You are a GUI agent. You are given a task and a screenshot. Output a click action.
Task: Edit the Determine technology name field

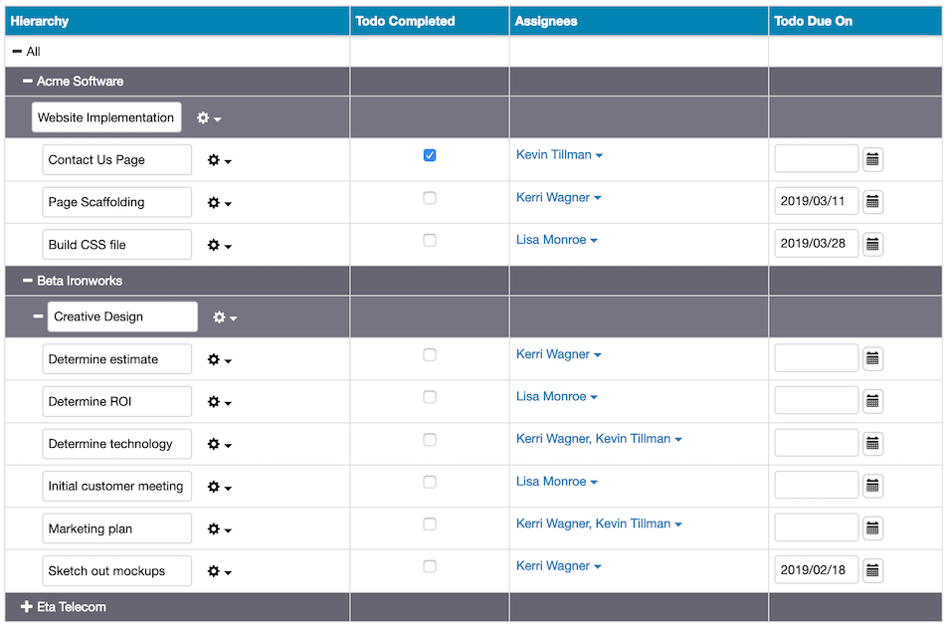(x=116, y=444)
